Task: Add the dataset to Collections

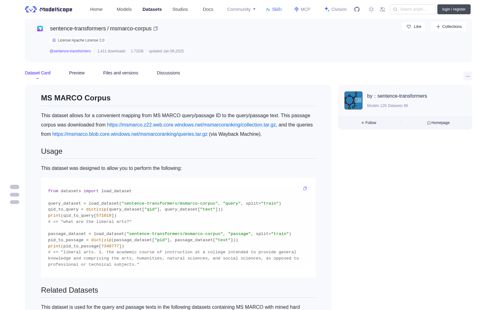Action: [449, 27]
